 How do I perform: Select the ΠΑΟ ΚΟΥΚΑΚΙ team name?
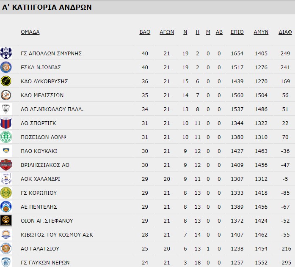click(39, 151)
